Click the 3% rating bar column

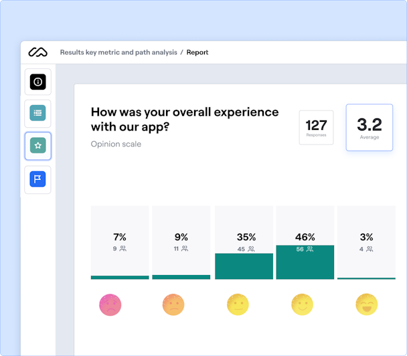click(x=366, y=242)
